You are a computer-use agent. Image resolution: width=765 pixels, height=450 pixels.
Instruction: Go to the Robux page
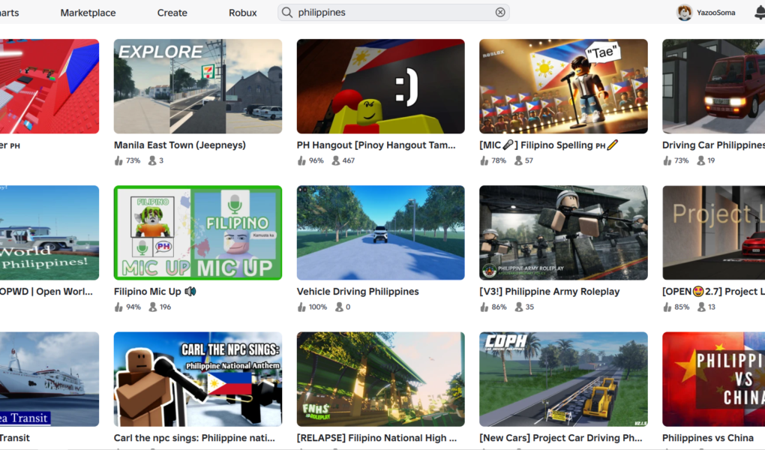click(242, 13)
